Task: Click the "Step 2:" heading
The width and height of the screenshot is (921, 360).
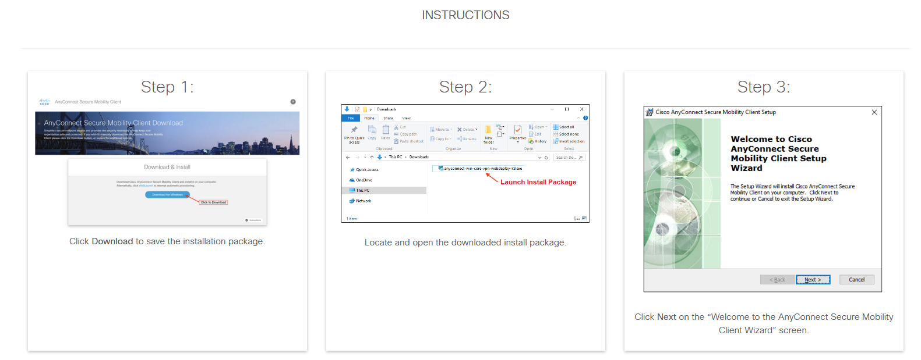Action: (465, 87)
